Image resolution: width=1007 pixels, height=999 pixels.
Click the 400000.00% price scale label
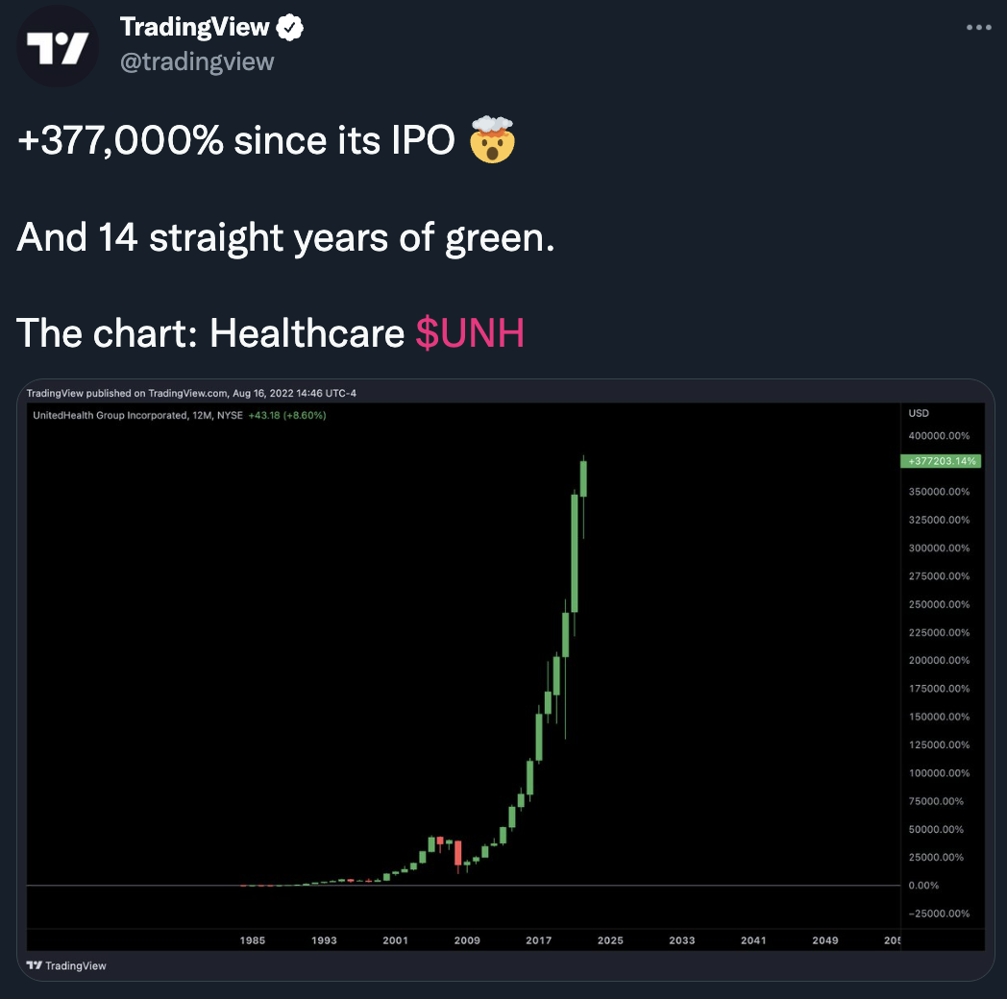point(939,435)
